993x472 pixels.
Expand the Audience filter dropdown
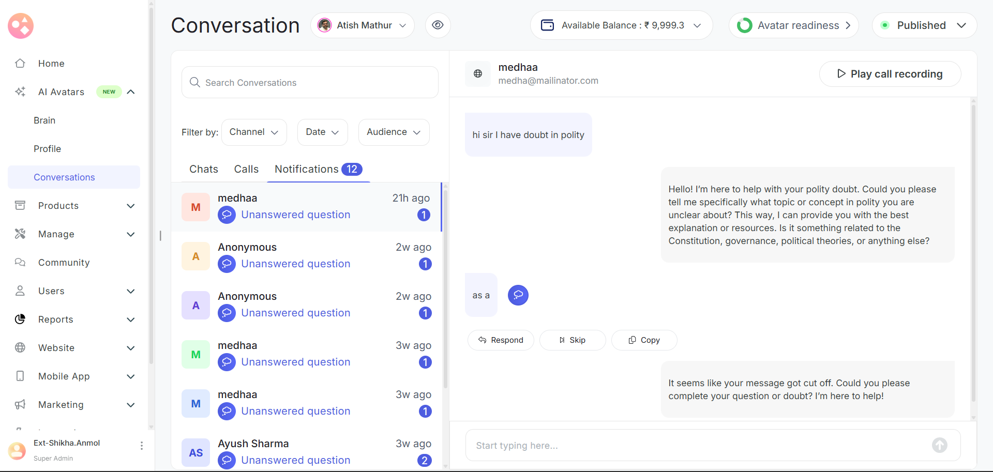click(394, 132)
